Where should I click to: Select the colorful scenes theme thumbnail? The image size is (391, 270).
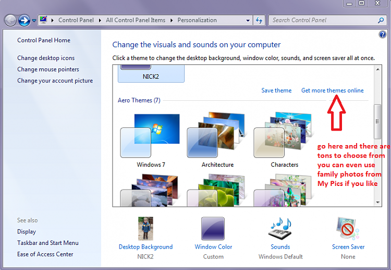pos(283,190)
